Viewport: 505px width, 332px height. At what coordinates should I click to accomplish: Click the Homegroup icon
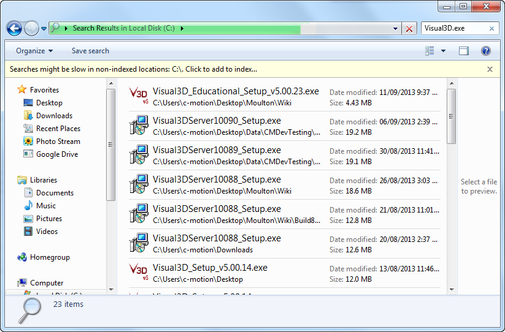click(x=22, y=257)
